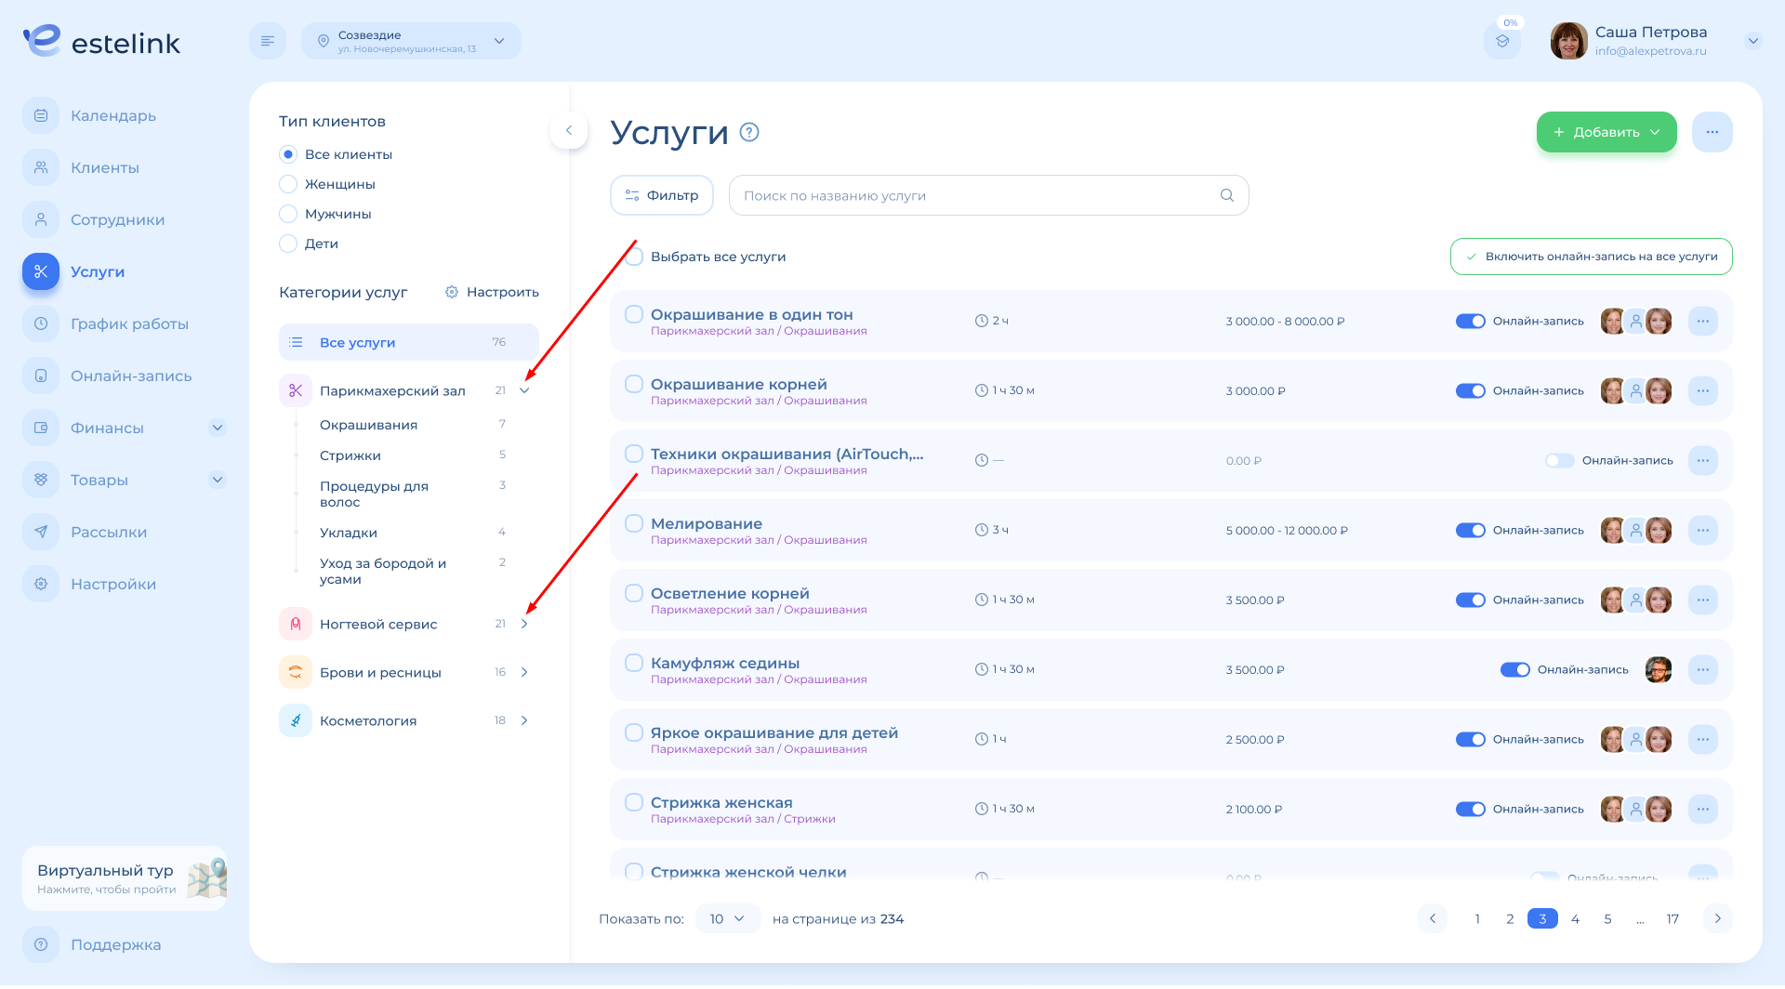The image size is (1785, 989).
Task: Open the rows-per-page dropdown showing 10
Action: coord(727,918)
